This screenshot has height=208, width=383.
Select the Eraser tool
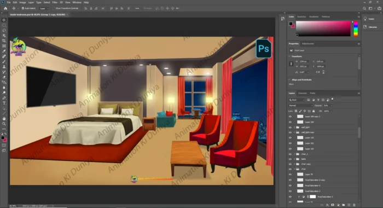point(4,77)
